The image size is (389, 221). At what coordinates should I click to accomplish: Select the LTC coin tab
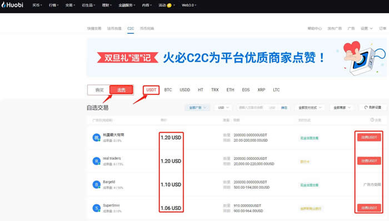tap(276, 90)
